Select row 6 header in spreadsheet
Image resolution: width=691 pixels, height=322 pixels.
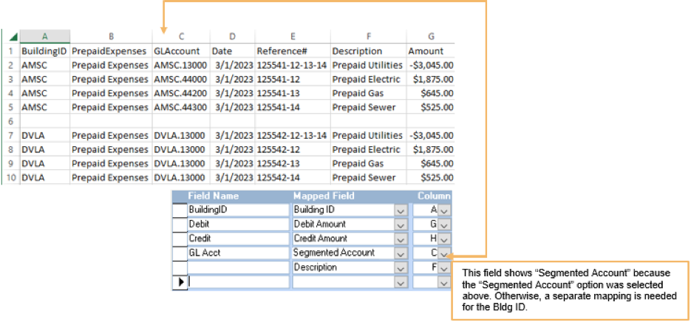click(12, 121)
